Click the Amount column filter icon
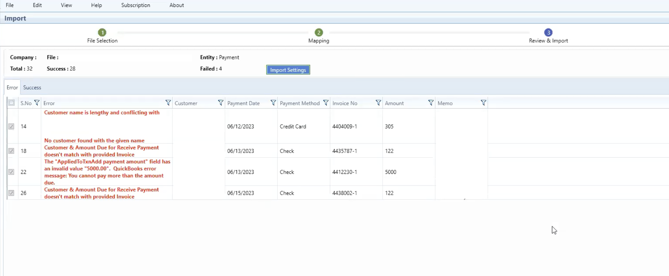 click(431, 103)
